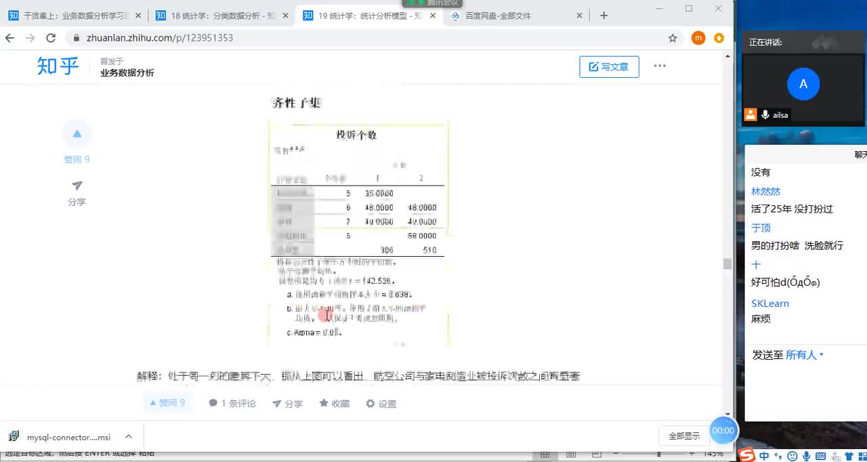Click 收藏 to save the article
Screen dimensions: 867x462
coord(335,403)
